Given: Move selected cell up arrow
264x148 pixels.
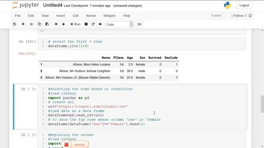Looking at the screenshot, I should [56, 24].
